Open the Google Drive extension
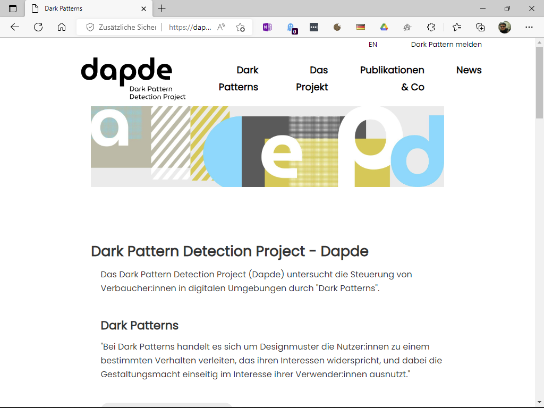Screen dimensions: 544x408 pos(384,27)
